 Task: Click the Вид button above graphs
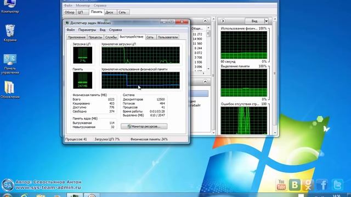click(254, 21)
